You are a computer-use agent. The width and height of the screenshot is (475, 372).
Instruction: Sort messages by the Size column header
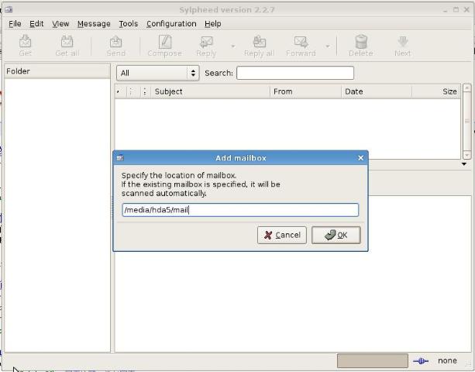(x=436, y=91)
